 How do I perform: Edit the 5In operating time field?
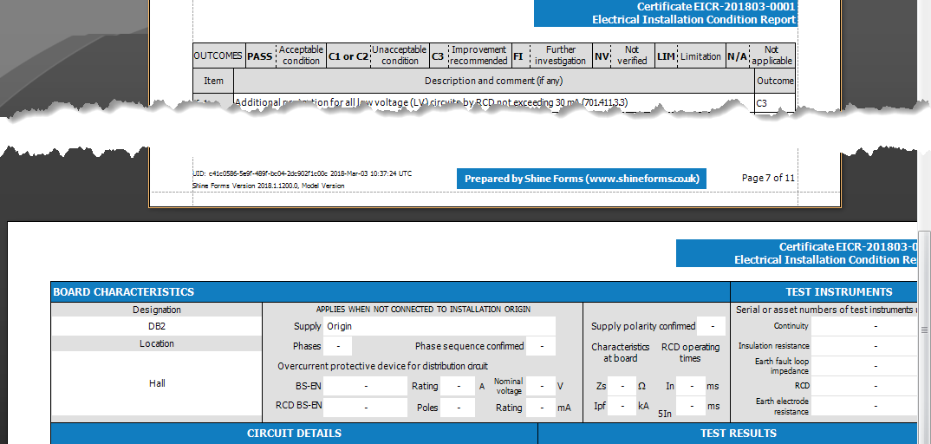click(690, 406)
